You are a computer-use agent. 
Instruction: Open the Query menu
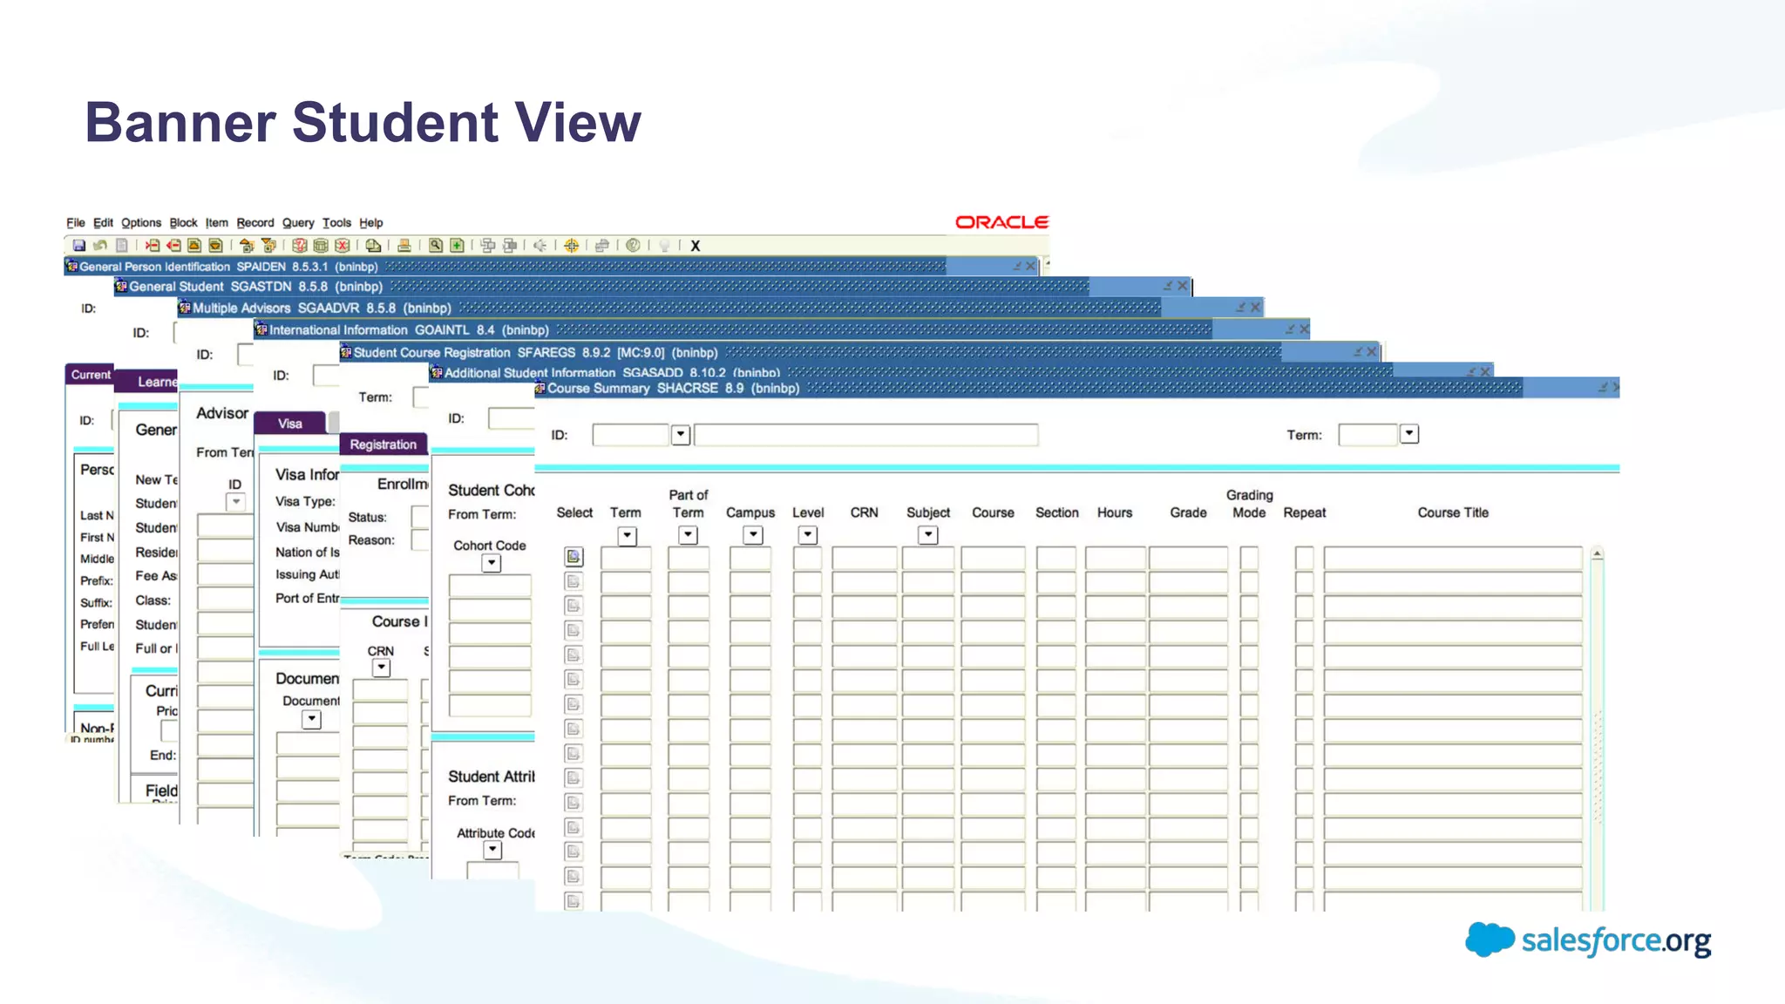click(x=298, y=223)
